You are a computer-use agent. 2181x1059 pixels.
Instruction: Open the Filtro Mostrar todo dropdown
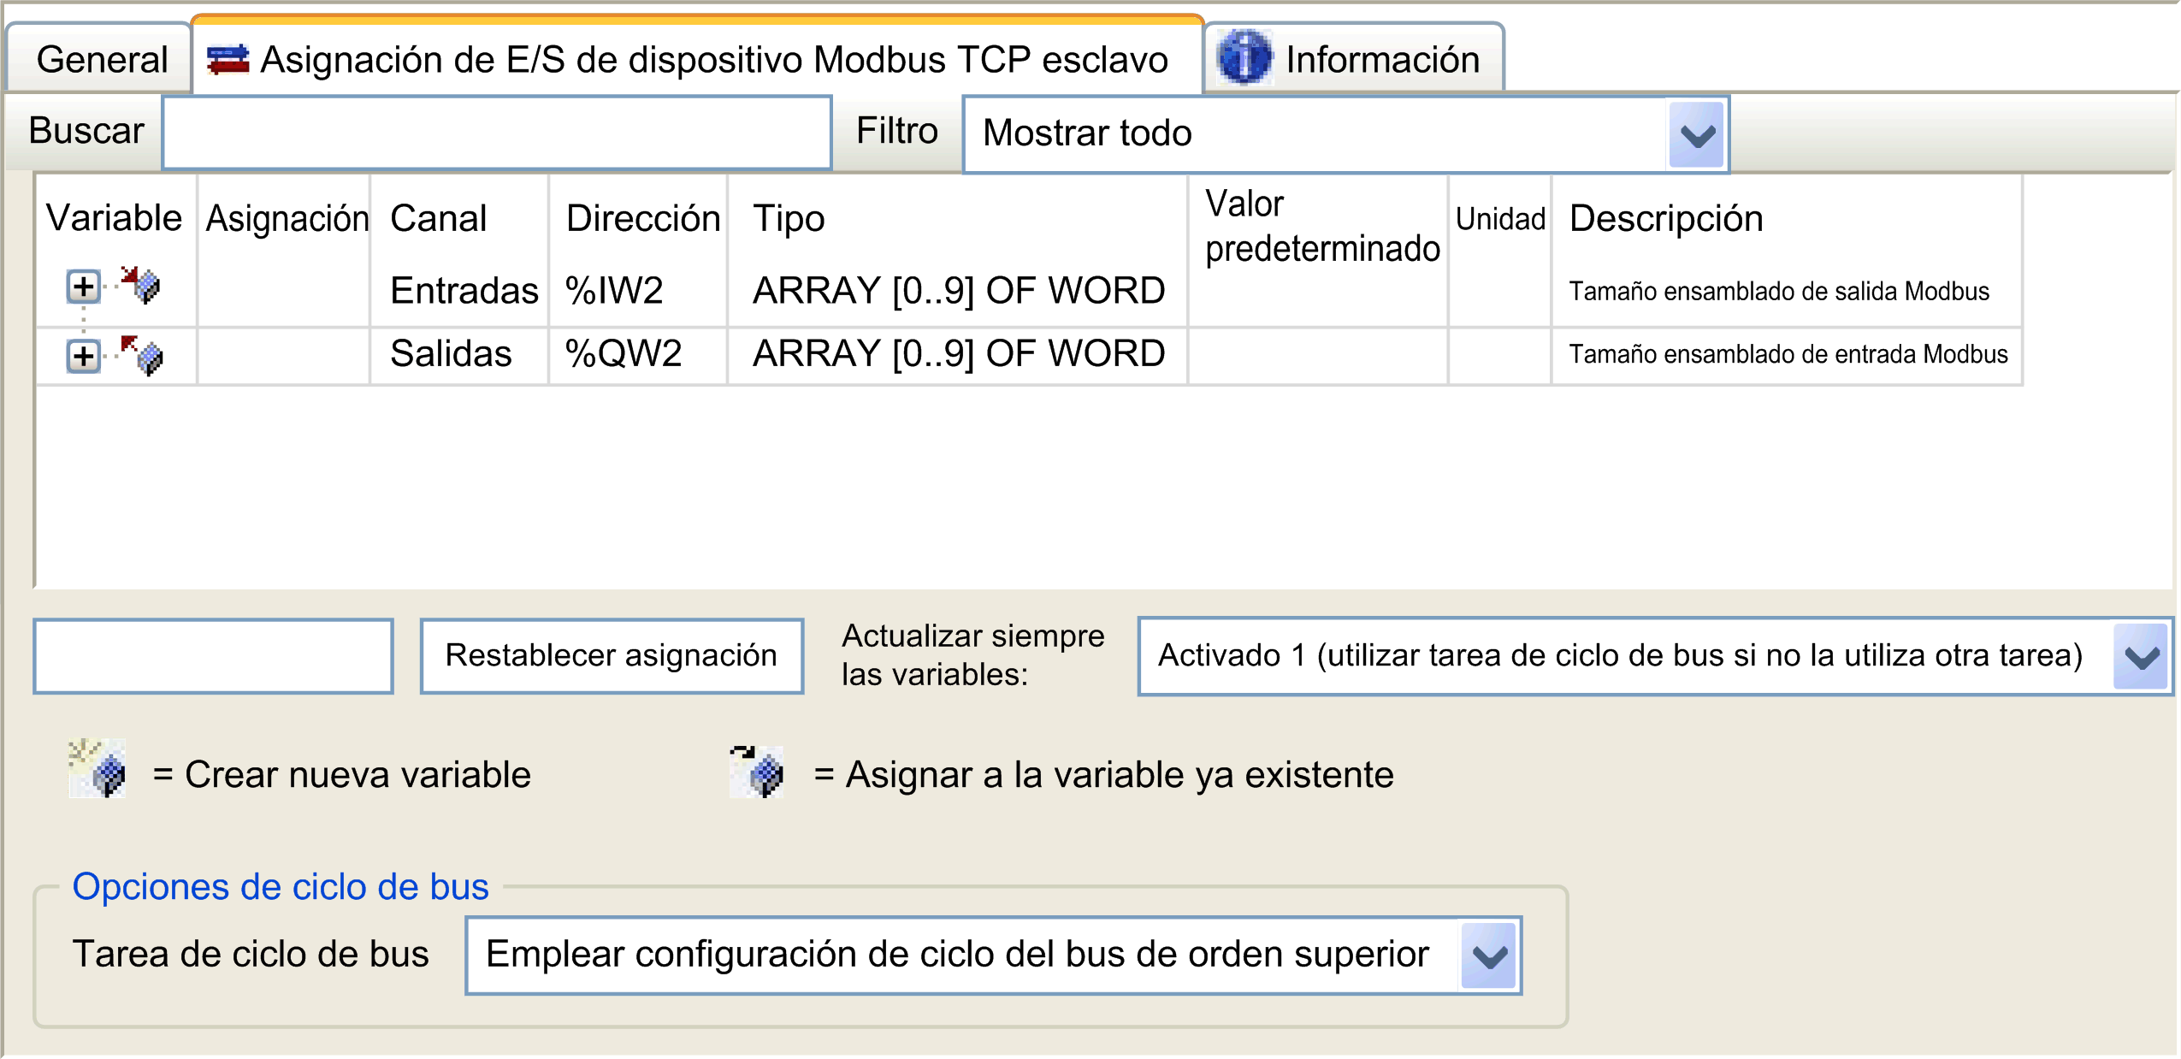pos(1697,135)
